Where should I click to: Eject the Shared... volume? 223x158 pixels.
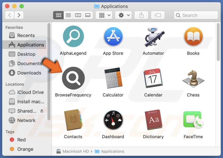click(x=42, y=111)
